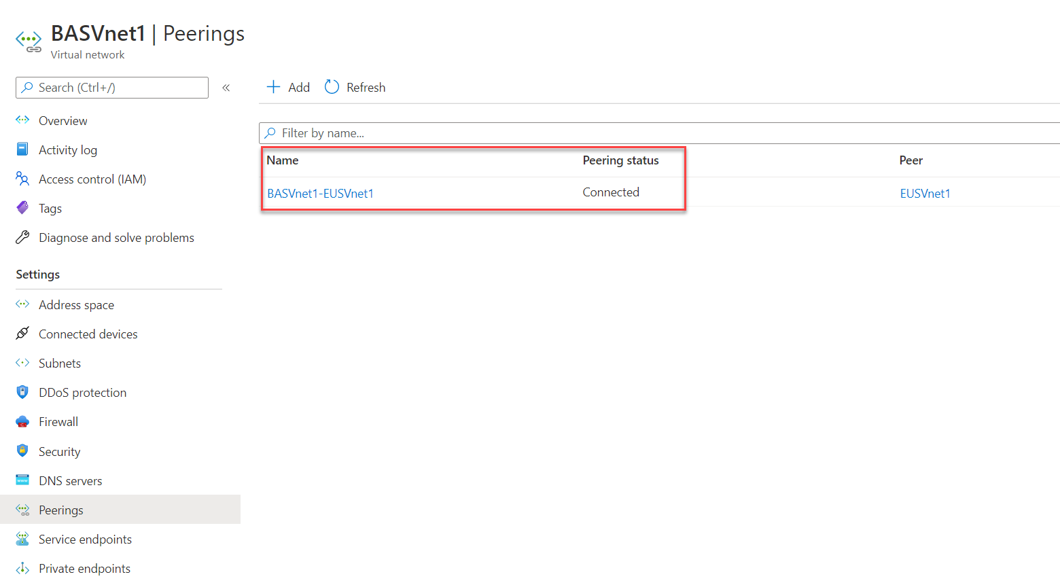
Task: Click the Private endpoints icon
Action: [22, 568]
